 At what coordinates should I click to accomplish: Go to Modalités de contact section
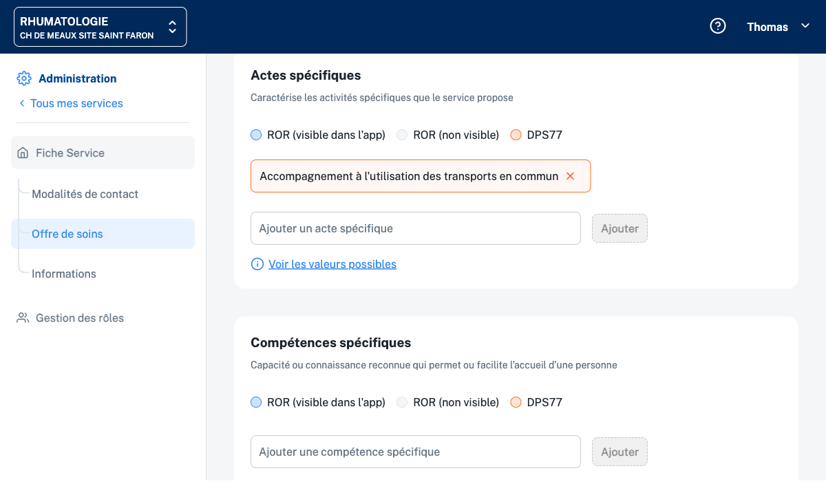[x=85, y=194]
